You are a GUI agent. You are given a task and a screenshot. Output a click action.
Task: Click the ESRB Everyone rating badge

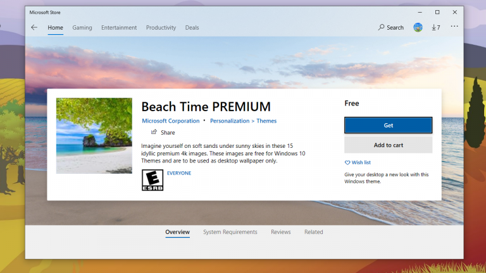pos(153,180)
